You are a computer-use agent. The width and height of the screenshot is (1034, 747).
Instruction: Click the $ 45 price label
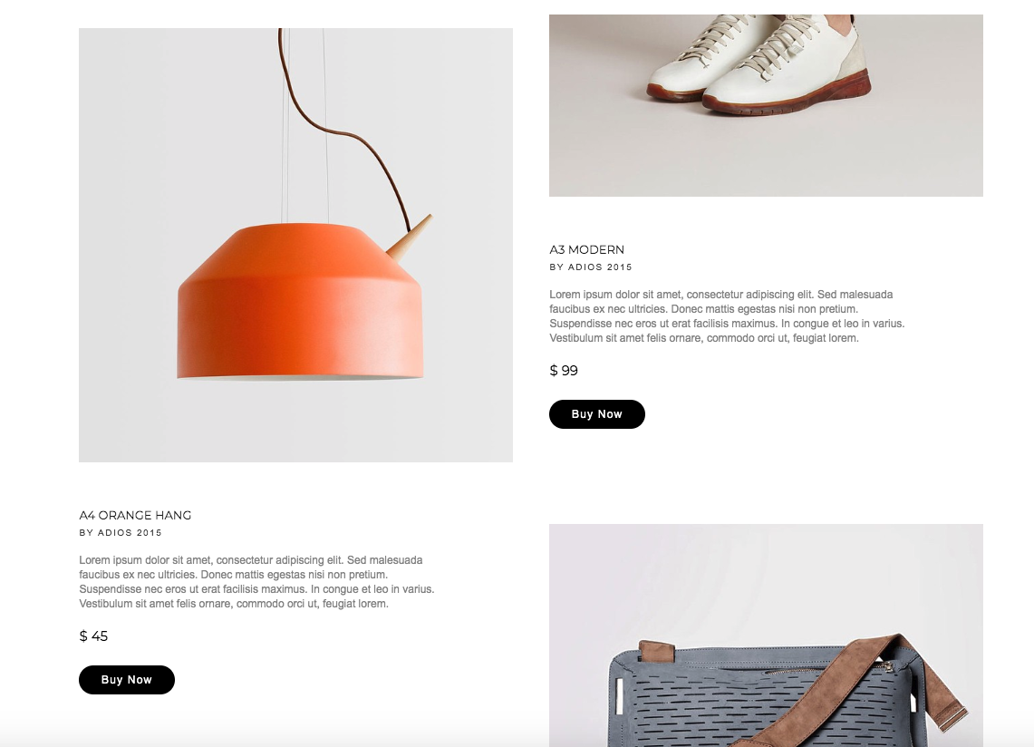click(x=93, y=636)
